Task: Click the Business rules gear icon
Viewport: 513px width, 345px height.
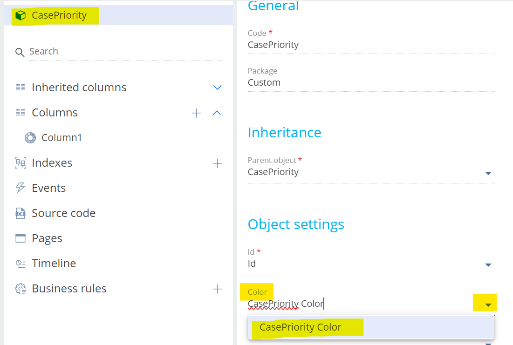Action: 19,288
